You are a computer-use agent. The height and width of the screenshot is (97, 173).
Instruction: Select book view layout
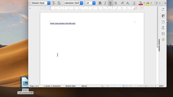[131, 86]
